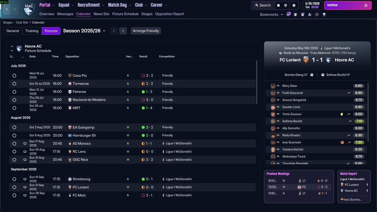Click the TV icon on RC Lens fixture row
This screenshot has width=377, height=212.
(25, 152)
